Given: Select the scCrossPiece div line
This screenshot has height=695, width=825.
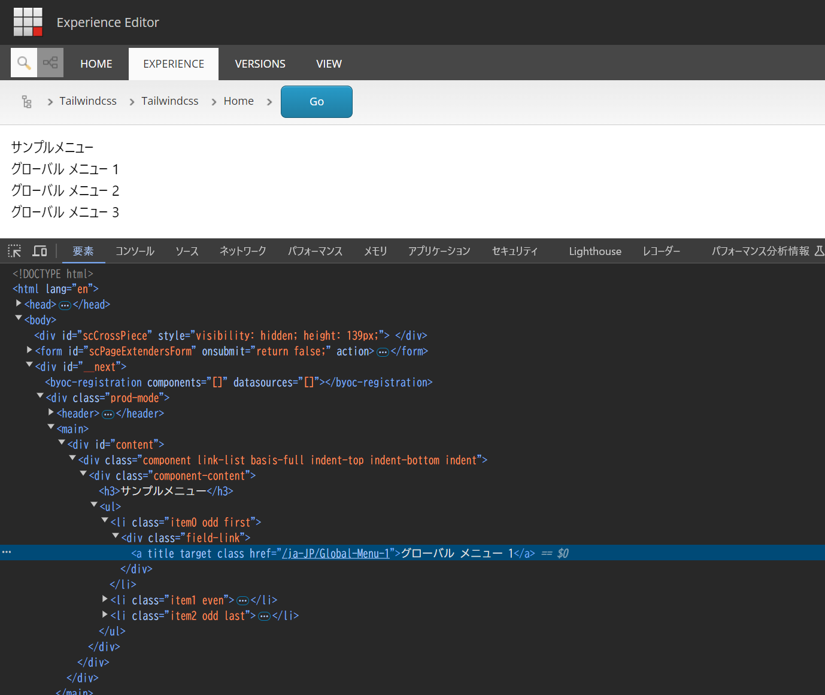Looking at the screenshot, I should [x=230, y=336].
